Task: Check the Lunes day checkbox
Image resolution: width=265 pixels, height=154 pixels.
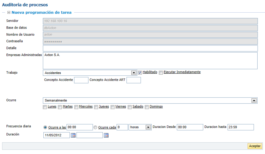Action: click(x=44, y=107)
